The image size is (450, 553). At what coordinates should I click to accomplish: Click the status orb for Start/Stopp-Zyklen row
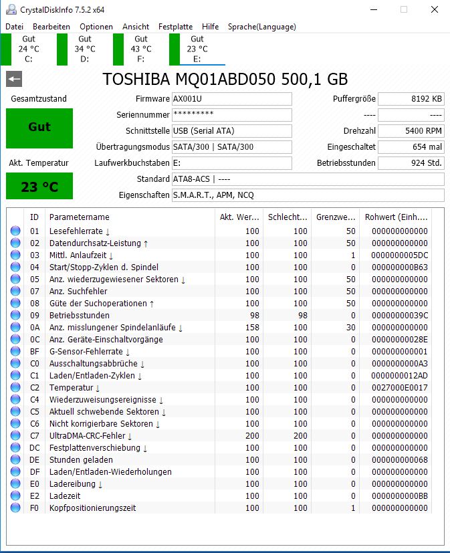tap(15, 267)
